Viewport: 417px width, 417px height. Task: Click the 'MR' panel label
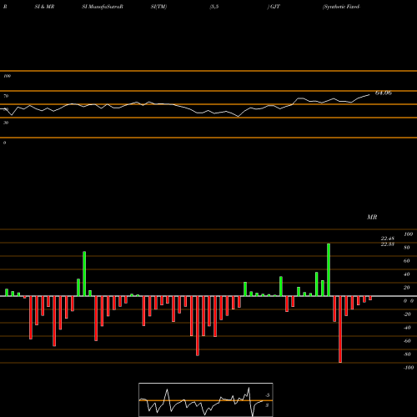click(x=372, y=217)
